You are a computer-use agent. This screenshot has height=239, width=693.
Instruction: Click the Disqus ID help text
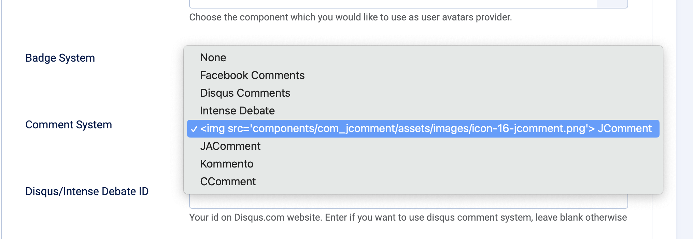tap(408, 218)
